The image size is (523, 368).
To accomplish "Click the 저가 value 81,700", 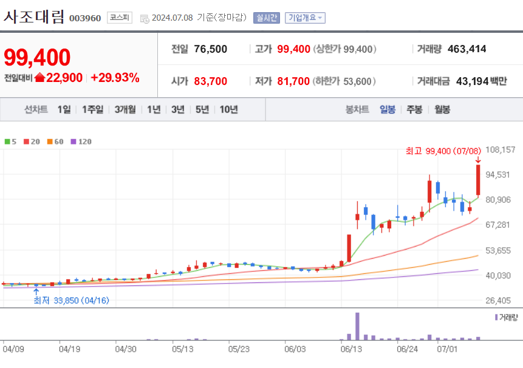I will click(x=293, y=81).
